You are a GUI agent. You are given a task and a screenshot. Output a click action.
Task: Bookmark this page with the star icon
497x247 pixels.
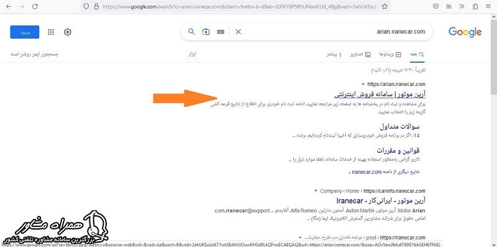pos(385,6)
